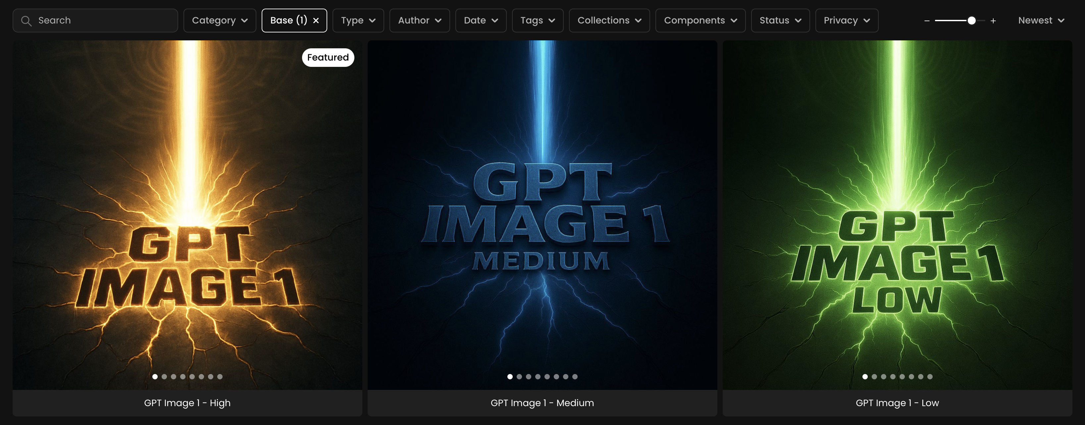This screenshot has height=425, width=1085.
Task: Click the Featured badge on High card
Action: click(x=328, y=57)
